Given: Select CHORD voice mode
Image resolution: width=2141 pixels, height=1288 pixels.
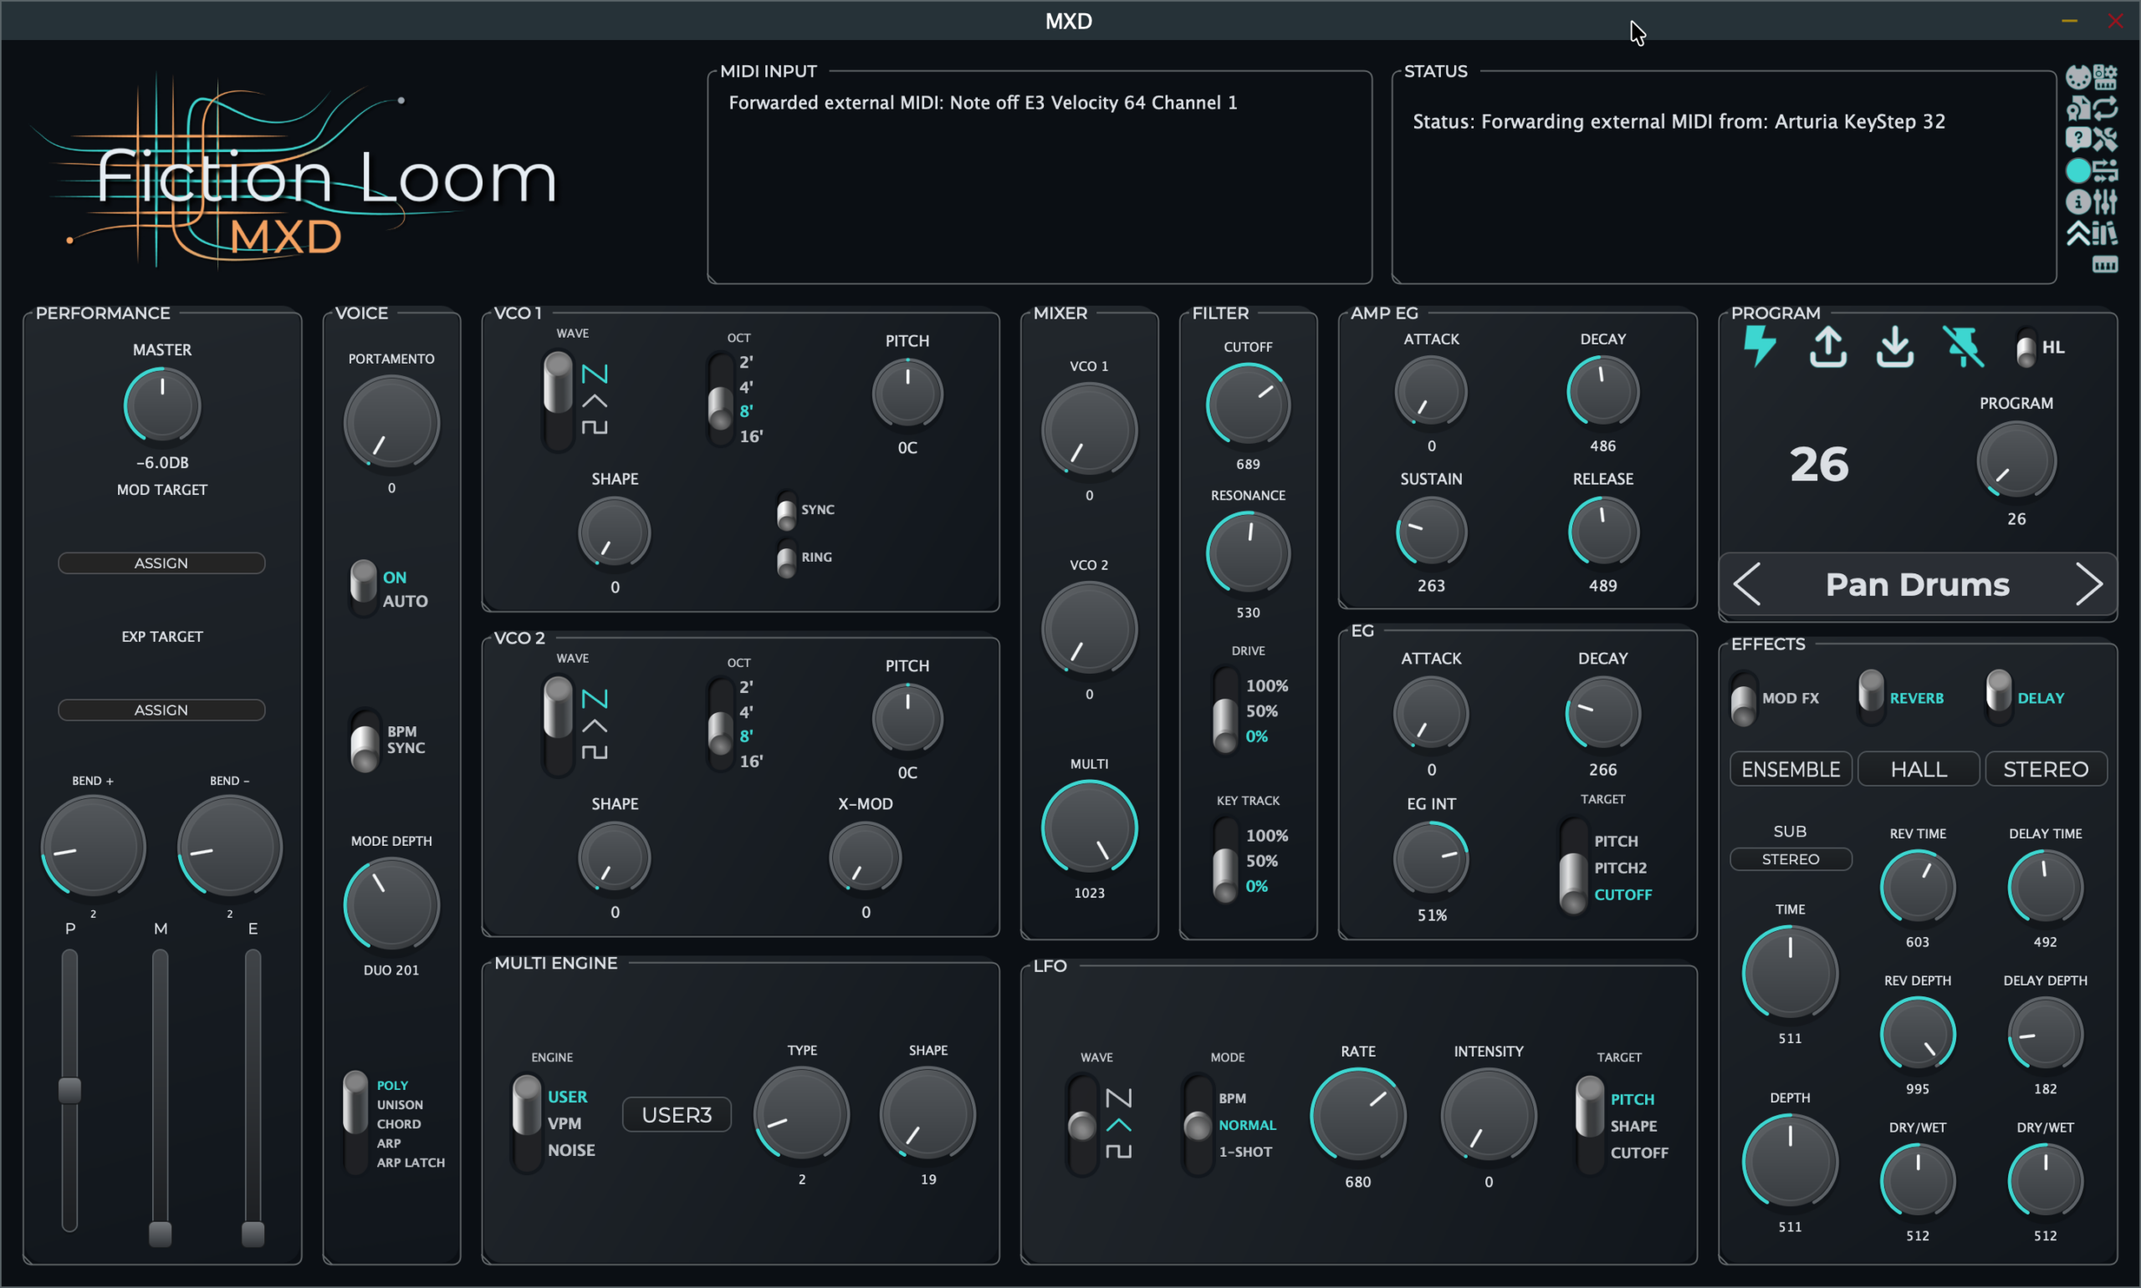Looking at the screenshot, I should click(398, 1124).
